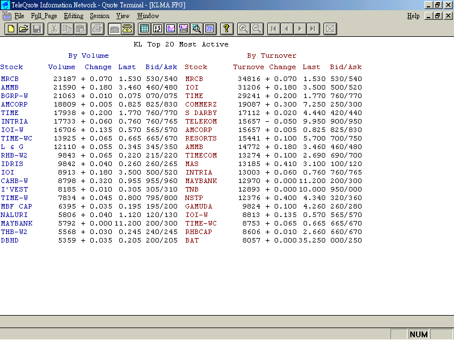Viewport: 454px width, 340px height.
Task: Click the purple graph chart icon
Action: pos(171,29)
